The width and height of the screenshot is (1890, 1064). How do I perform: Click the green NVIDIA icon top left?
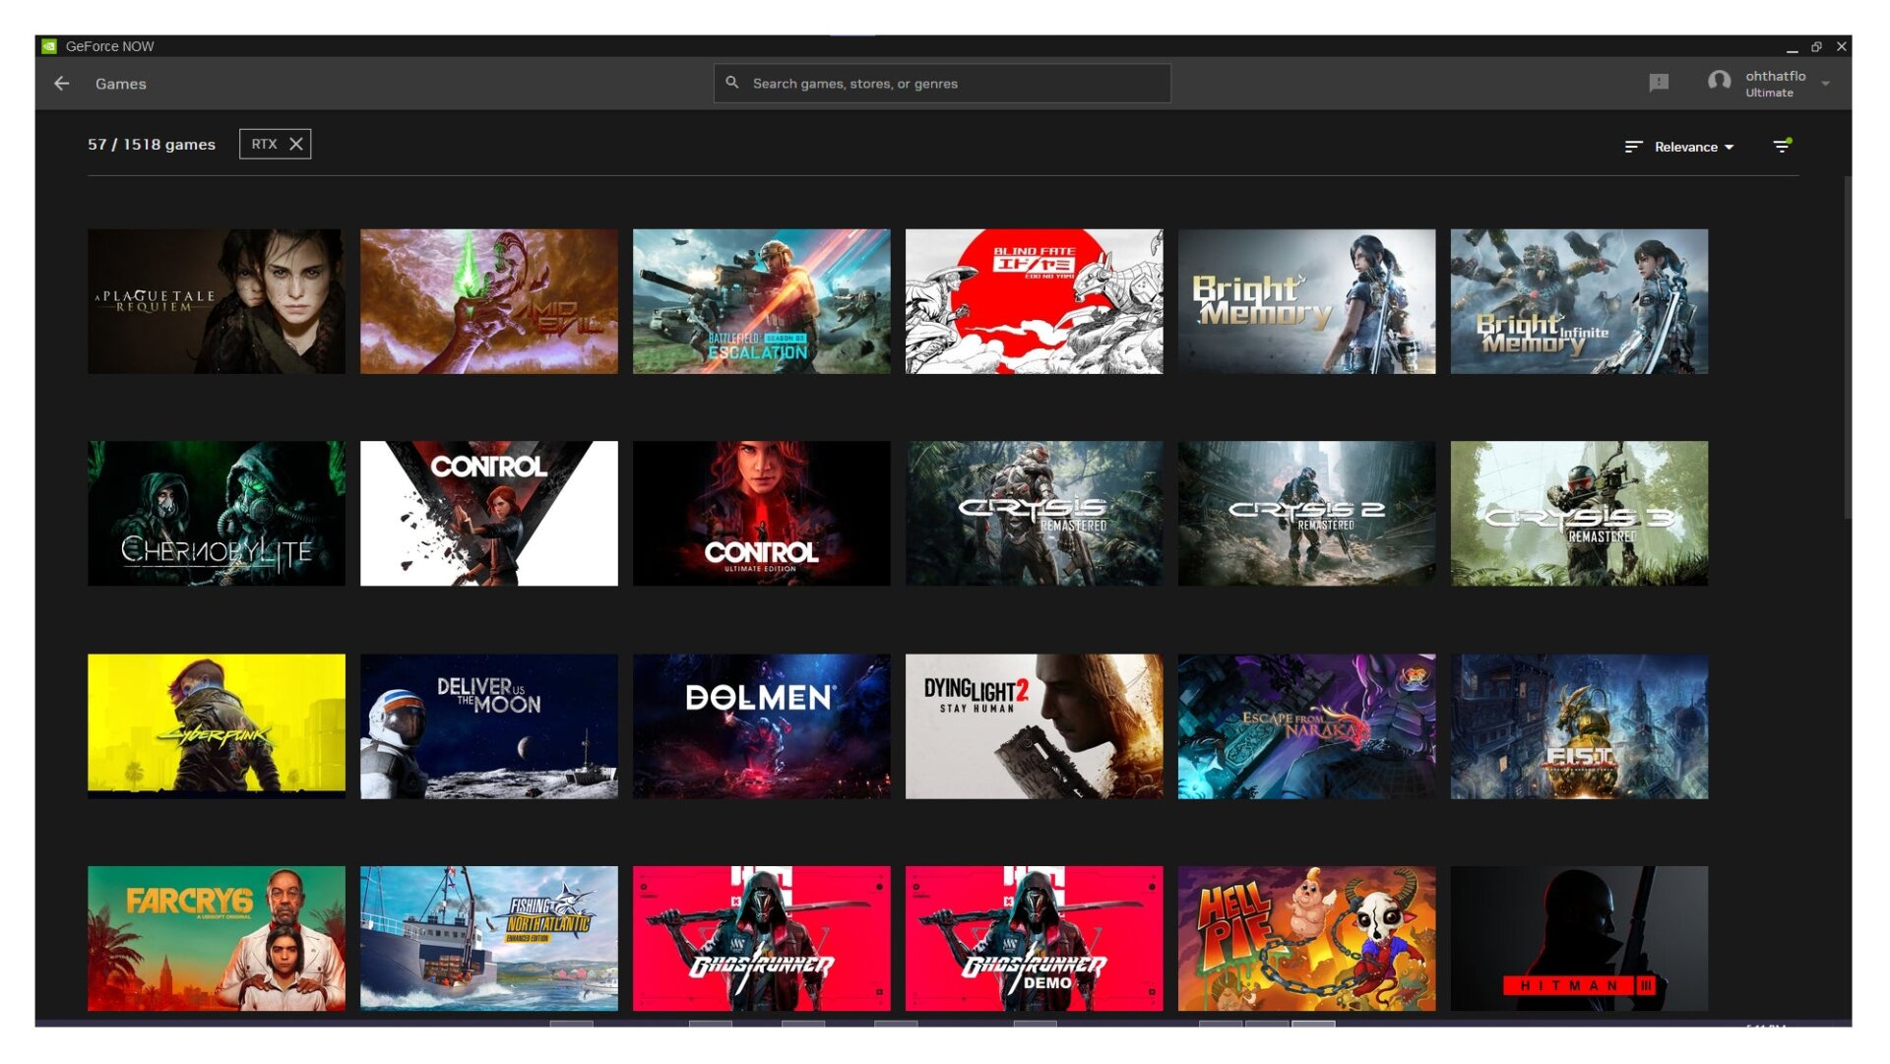[47, 45]
